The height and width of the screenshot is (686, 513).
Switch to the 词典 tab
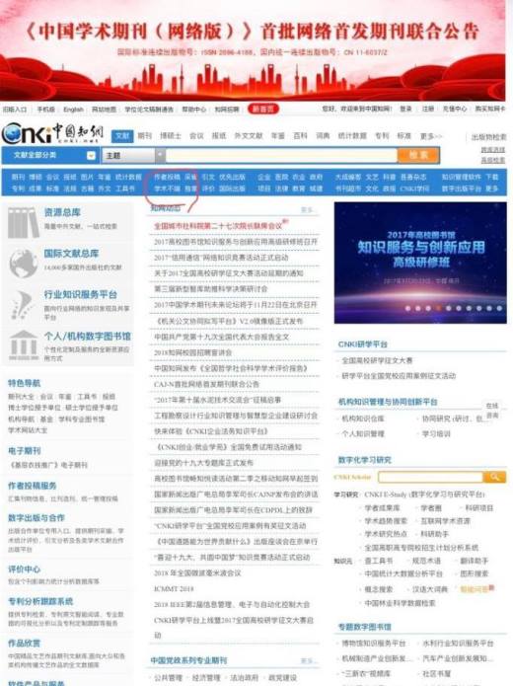pos(323,136)
